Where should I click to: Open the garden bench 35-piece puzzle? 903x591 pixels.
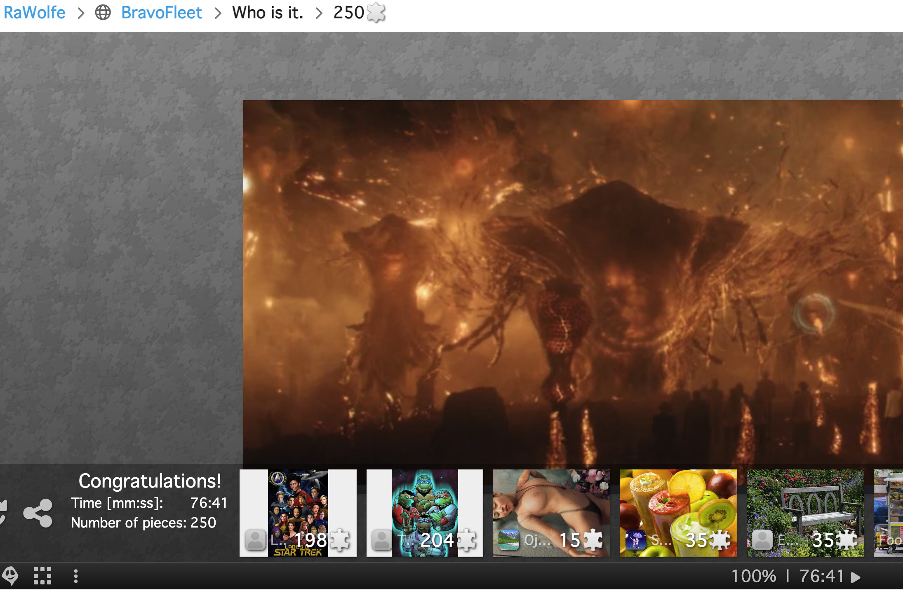point(805,513)
